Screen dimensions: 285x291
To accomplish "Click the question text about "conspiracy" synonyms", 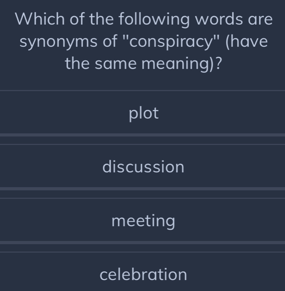I will [x=143, y=42].
